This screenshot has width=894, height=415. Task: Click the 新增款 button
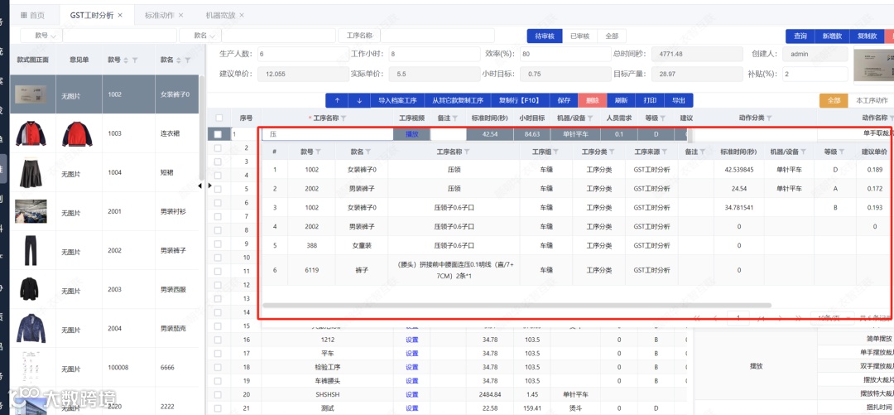832,36
